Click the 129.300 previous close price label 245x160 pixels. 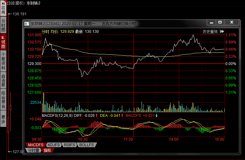coord(34,64)
